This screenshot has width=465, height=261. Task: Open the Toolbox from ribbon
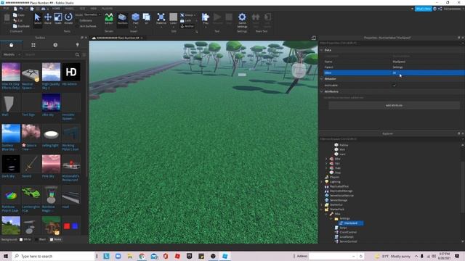tap(122, 19)
